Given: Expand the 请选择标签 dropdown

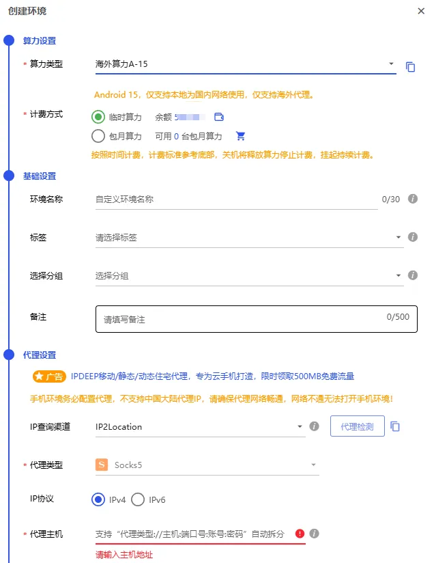Looking at the screenshot, I should [249, 237].
